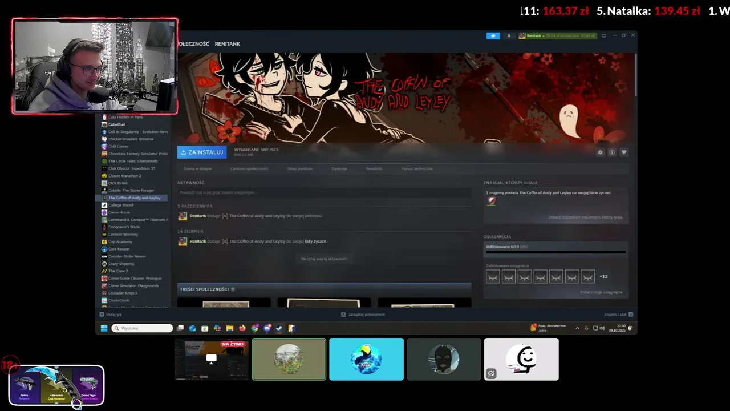The height and width of the screenshot is (411, 730).
Task: Open Discord icon in Windows taskbar
Action: [267, 328]
